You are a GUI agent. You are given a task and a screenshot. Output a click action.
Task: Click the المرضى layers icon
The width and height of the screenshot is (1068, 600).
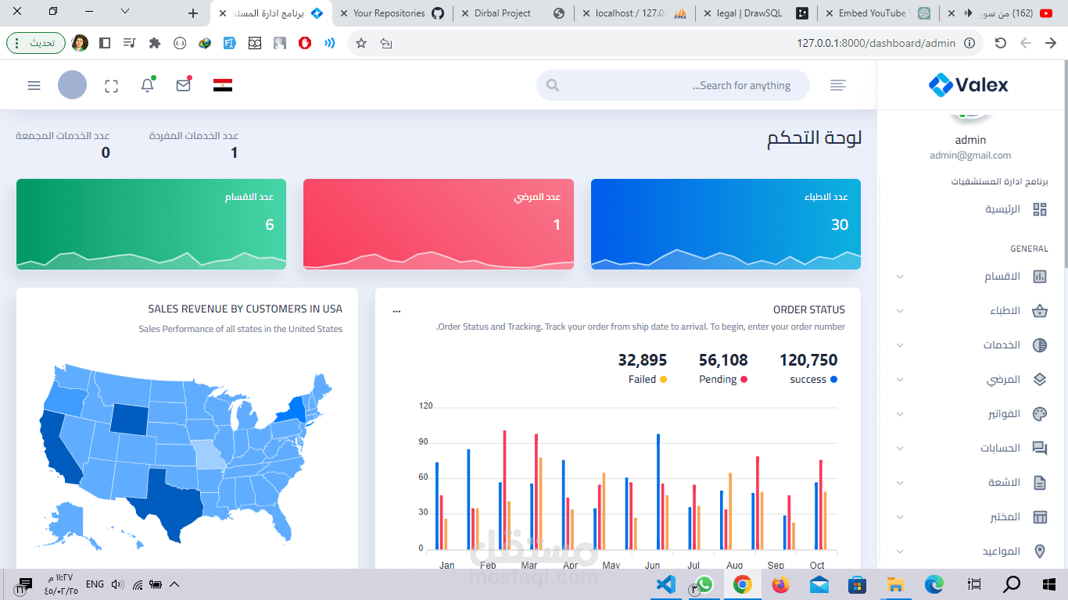pos(1040,380)
